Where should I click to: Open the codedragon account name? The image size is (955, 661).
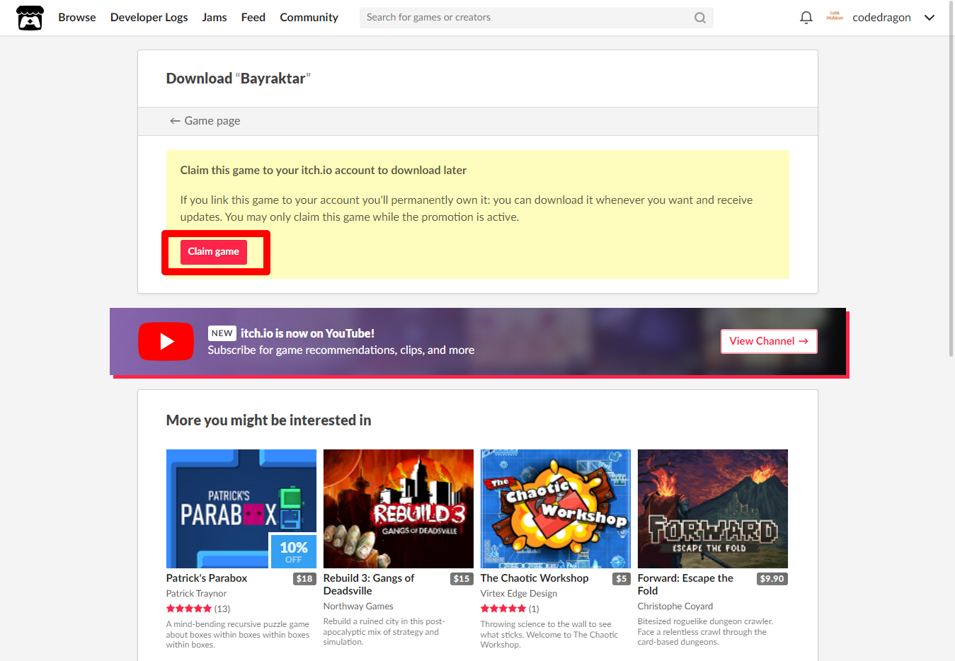(881, 18)
